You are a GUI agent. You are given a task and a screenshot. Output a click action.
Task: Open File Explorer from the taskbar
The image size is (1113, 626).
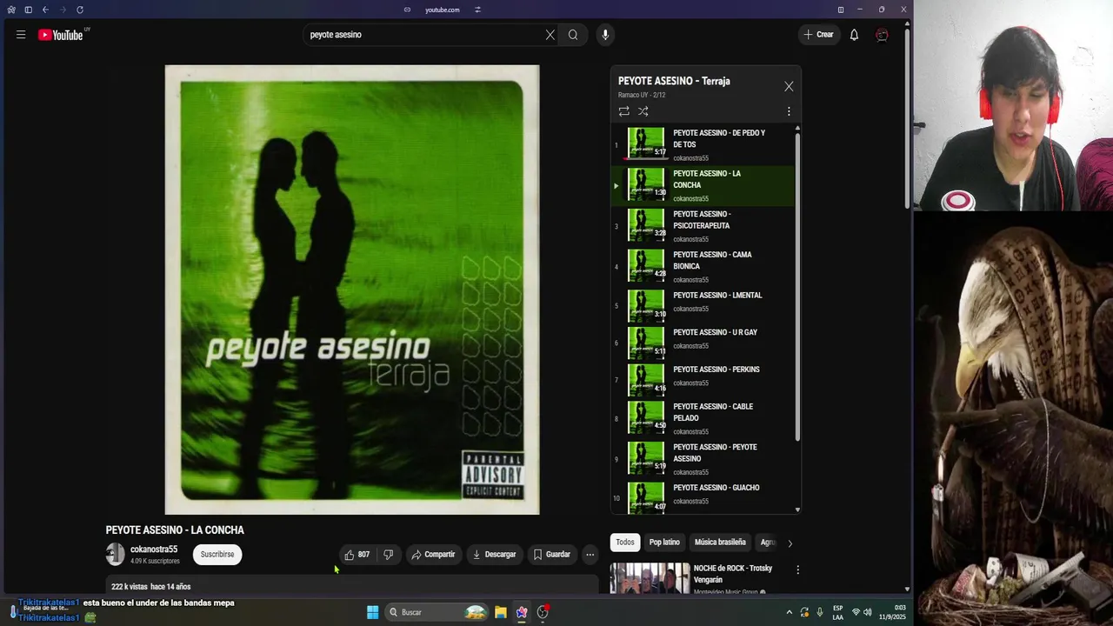tap(501, 612)
